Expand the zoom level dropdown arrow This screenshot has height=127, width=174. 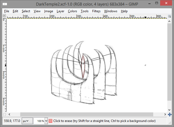tap(46, 121)
